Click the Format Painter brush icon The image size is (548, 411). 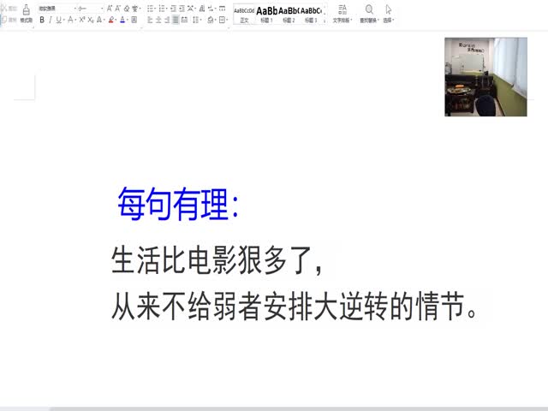coord(26,10)
